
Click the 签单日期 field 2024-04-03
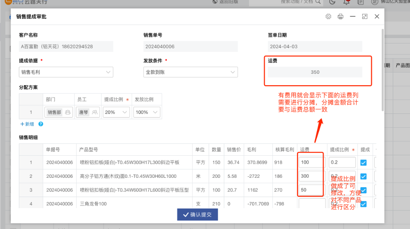point(315,46)
